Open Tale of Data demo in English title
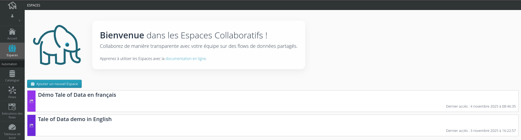 [x=75, y=119]
